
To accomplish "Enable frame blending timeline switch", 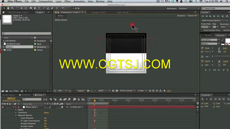I will pyautogui.click(x=65, y=99).
